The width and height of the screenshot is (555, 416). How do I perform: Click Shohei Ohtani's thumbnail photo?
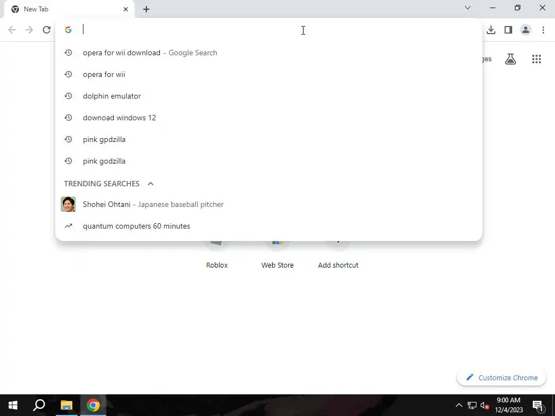pyautogui.click(x=68, y=204)
